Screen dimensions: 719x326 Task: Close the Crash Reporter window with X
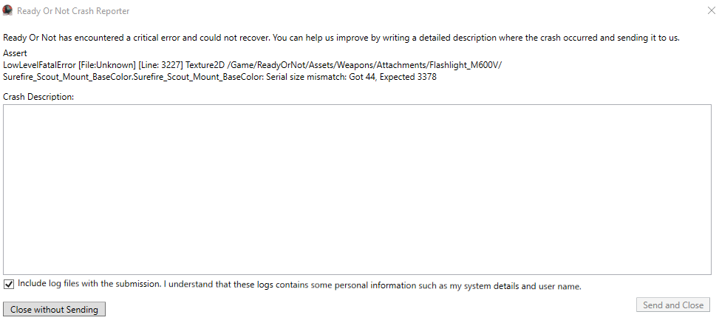(711, 10)
